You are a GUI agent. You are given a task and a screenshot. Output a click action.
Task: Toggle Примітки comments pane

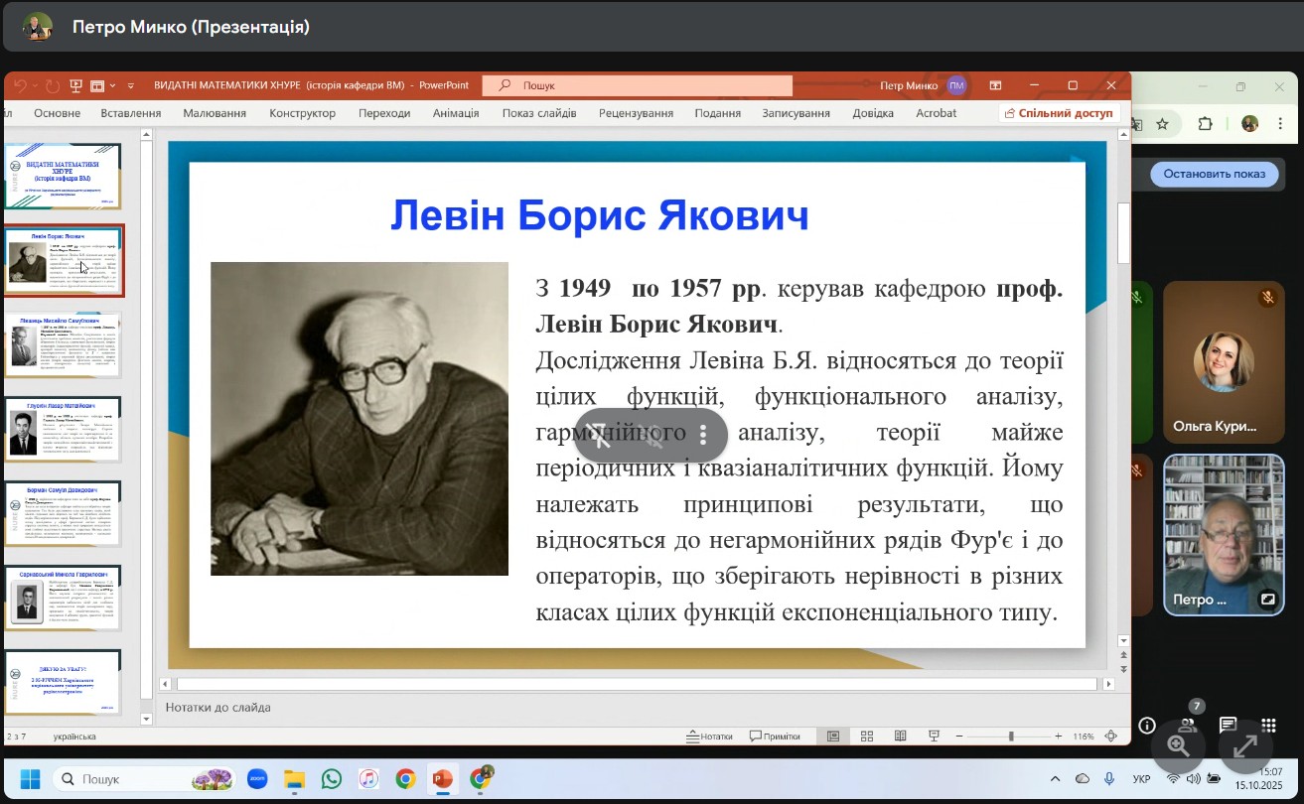[x=775, y=737]
